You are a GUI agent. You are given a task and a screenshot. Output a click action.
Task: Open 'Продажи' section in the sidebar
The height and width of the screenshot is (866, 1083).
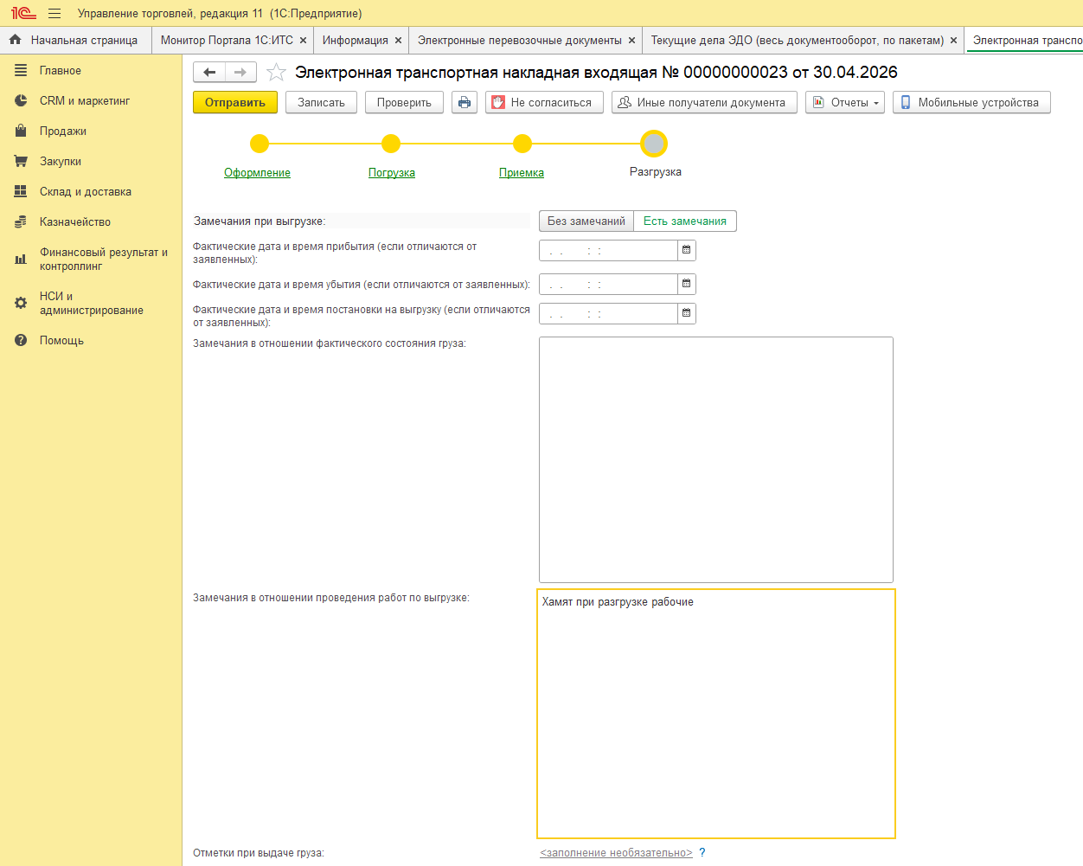click(63, 132)
